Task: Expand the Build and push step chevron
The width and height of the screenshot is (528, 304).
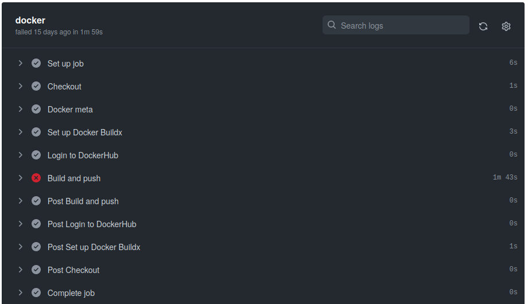Action: tap(20, 178)
